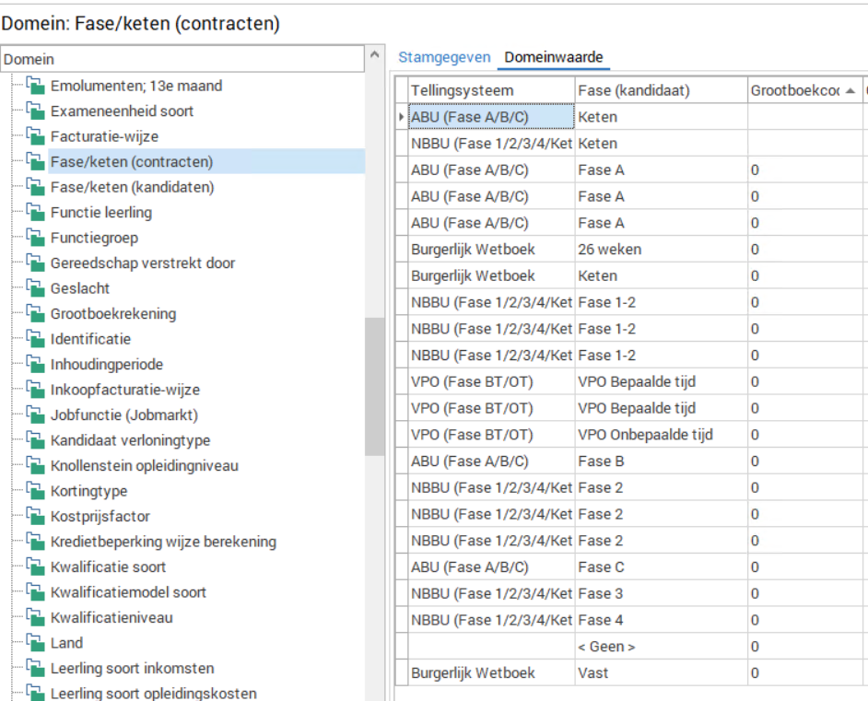This screenshot has width=868, height=701.
Task: Click the folder icon beside Identificatie
Action: click(36, 340)
